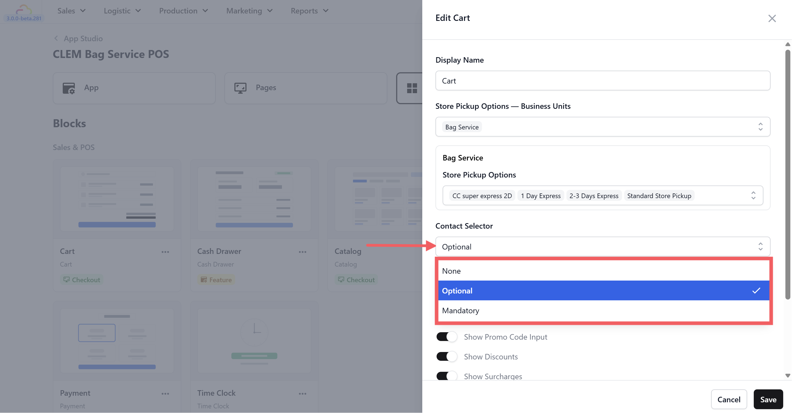
Task: Open Payment block three-dot menu
Action: click(x=165, y=394)
